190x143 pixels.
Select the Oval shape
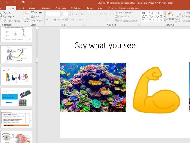[x=157, y=13]
